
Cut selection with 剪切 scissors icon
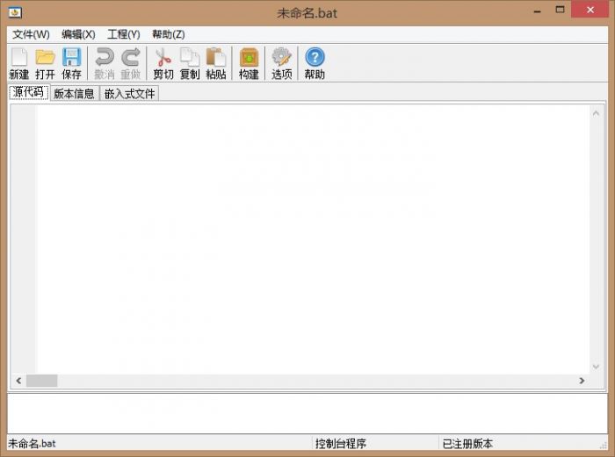[x=163, y=63]
